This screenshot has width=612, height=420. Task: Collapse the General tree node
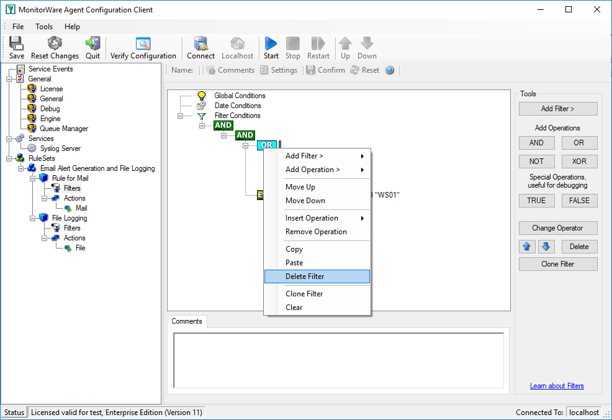[9, 79]
